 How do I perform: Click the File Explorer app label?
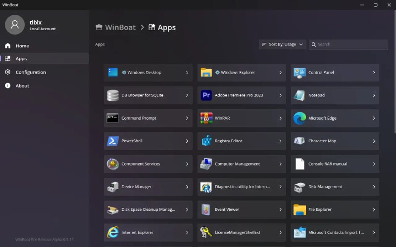click(320, 209)
